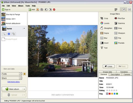Open the Album menu
The width and height of the screenshot is (133, 103).
click(21, 6)
